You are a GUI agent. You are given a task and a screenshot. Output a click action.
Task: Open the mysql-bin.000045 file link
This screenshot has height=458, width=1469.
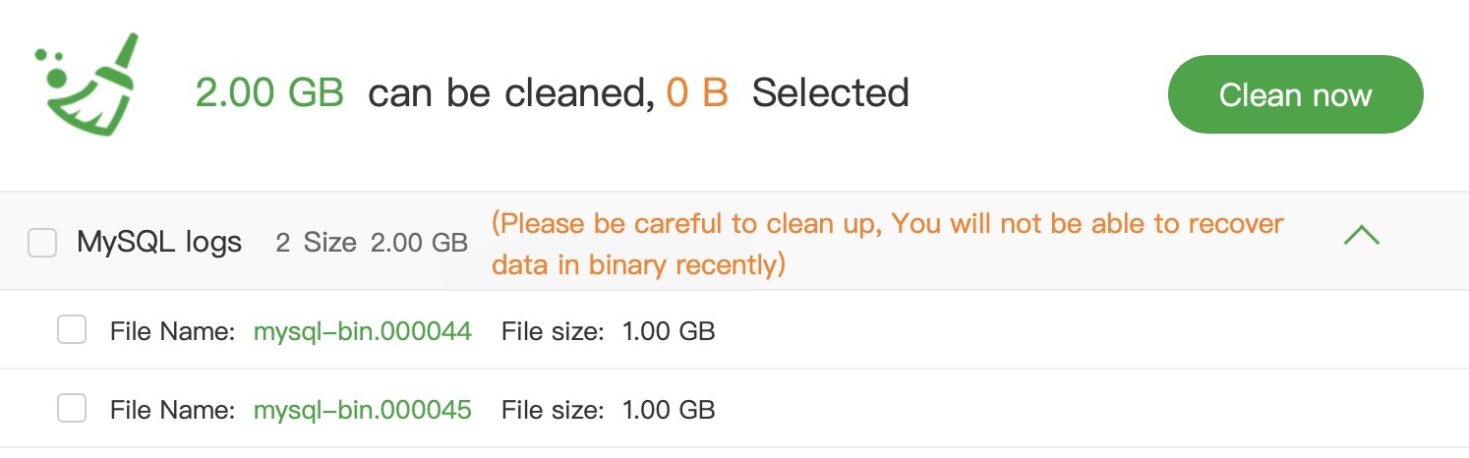coord(363,410)
